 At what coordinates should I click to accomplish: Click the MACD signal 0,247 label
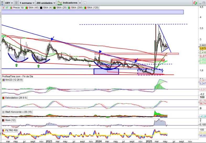203,84
